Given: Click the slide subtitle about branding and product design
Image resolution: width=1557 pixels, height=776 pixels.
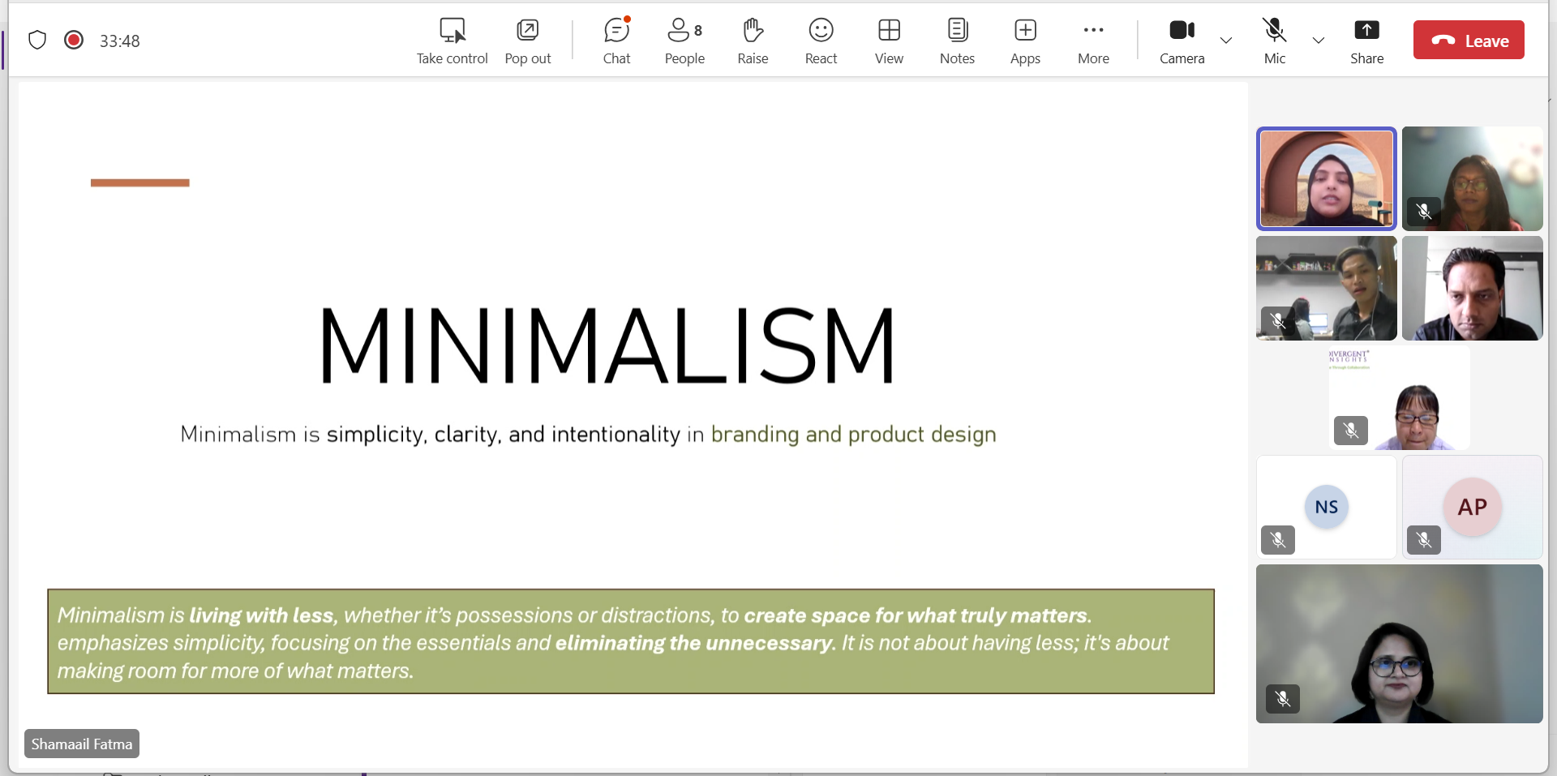Looking at the screenshot, I should point(588,435).
